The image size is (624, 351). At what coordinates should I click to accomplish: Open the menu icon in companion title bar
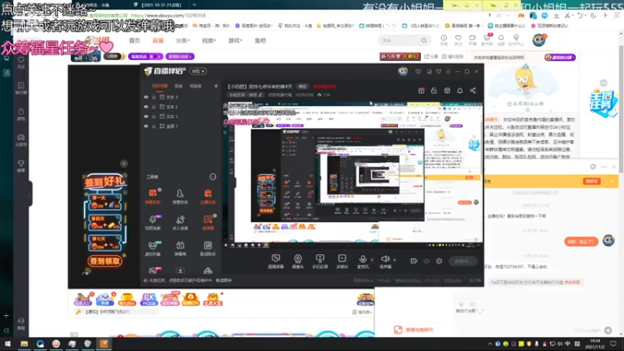(x=448, y=72)
